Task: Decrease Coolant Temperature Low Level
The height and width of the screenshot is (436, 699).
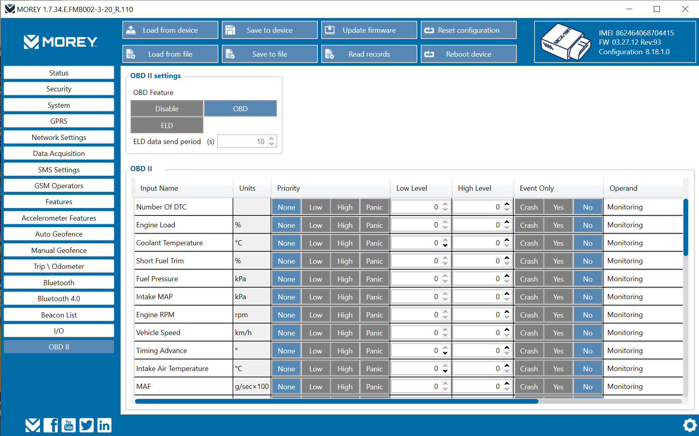Action: click(445, 246)
